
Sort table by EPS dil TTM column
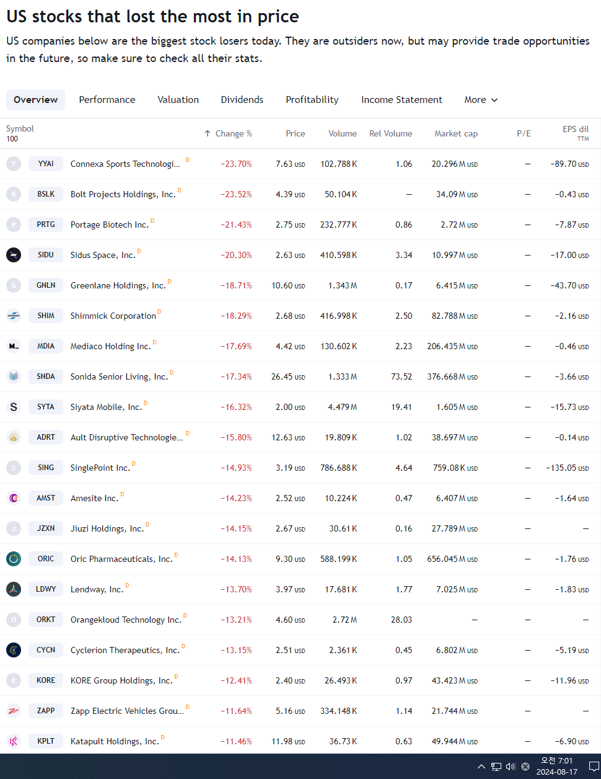[x=576, y=133]
